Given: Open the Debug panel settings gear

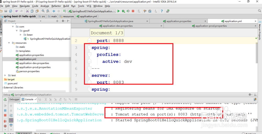Looking at the screenshot, I should point(250,94).
